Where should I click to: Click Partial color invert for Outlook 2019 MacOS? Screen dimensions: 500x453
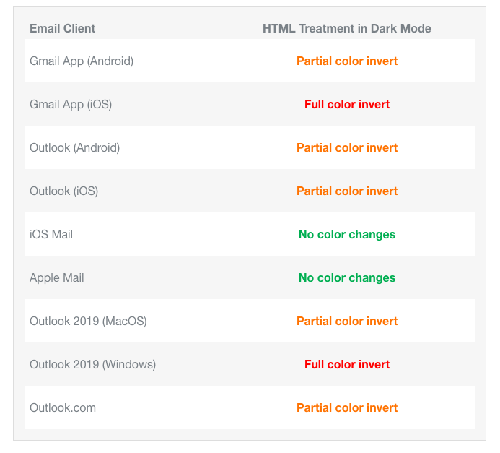click(x=347, y=322)
